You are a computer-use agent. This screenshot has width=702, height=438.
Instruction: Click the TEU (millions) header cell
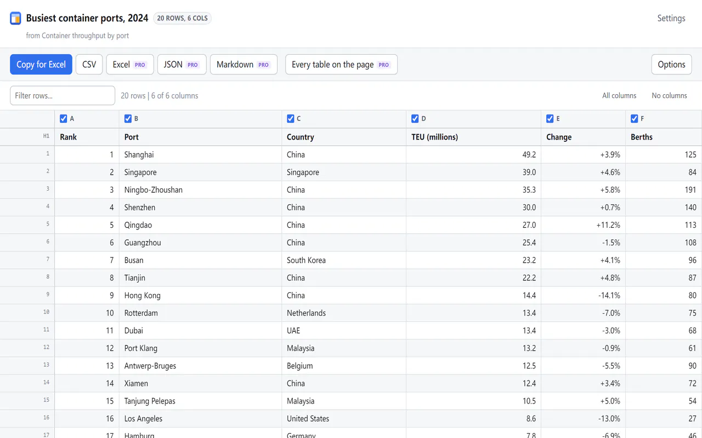(474, 137)
